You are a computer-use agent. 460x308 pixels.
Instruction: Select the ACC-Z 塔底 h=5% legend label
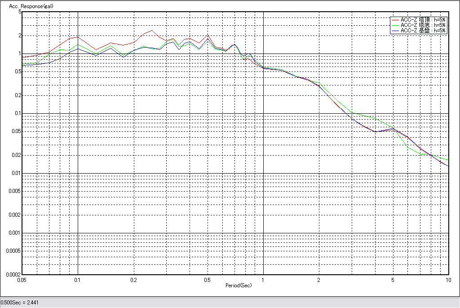pyautogui.click(x=423, y=25)
